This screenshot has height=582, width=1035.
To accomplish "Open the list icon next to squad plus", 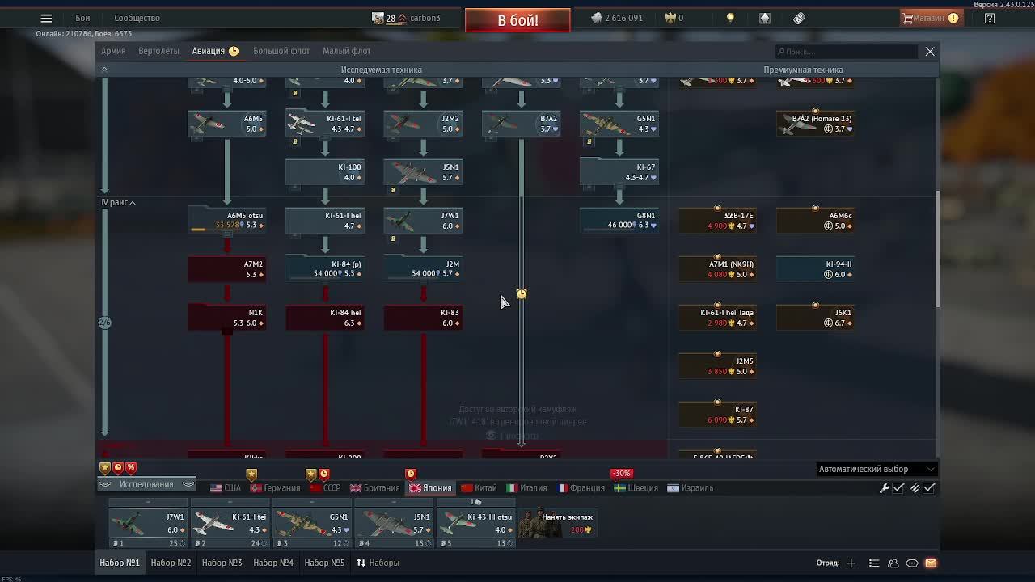I will 874,563.
